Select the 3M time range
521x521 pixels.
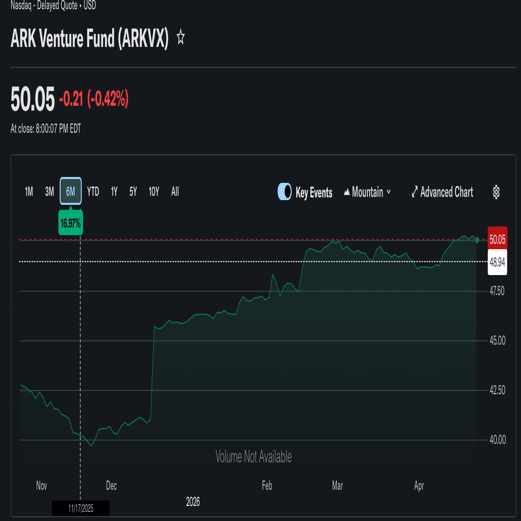click(x=50, y=191)
